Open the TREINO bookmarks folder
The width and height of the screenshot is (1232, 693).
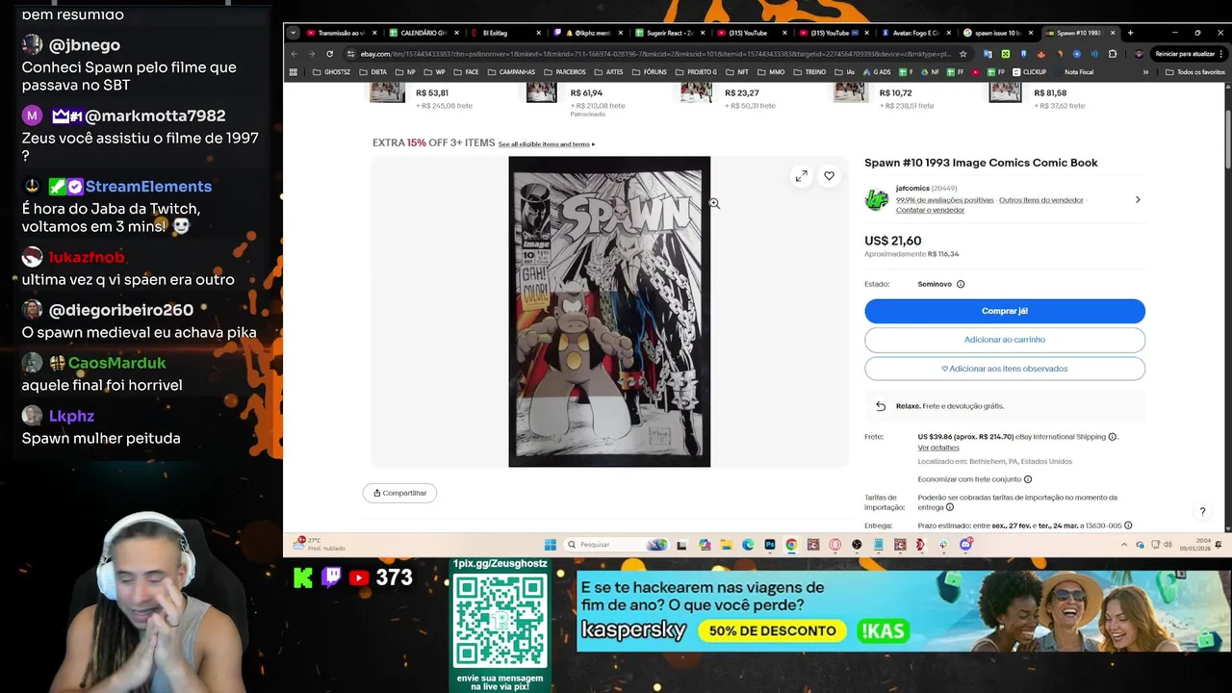click(x=809, y=72)
